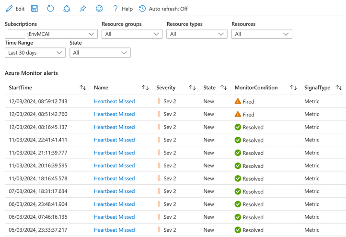Viewport: 346px width, 237px height.
Task: Click Sev 2 cell in 08:51:42.760 row
Action: coord(170,114)
